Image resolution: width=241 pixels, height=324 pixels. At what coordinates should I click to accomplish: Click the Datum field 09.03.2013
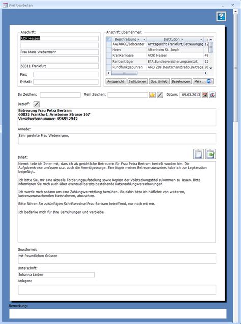pos(190,95)
